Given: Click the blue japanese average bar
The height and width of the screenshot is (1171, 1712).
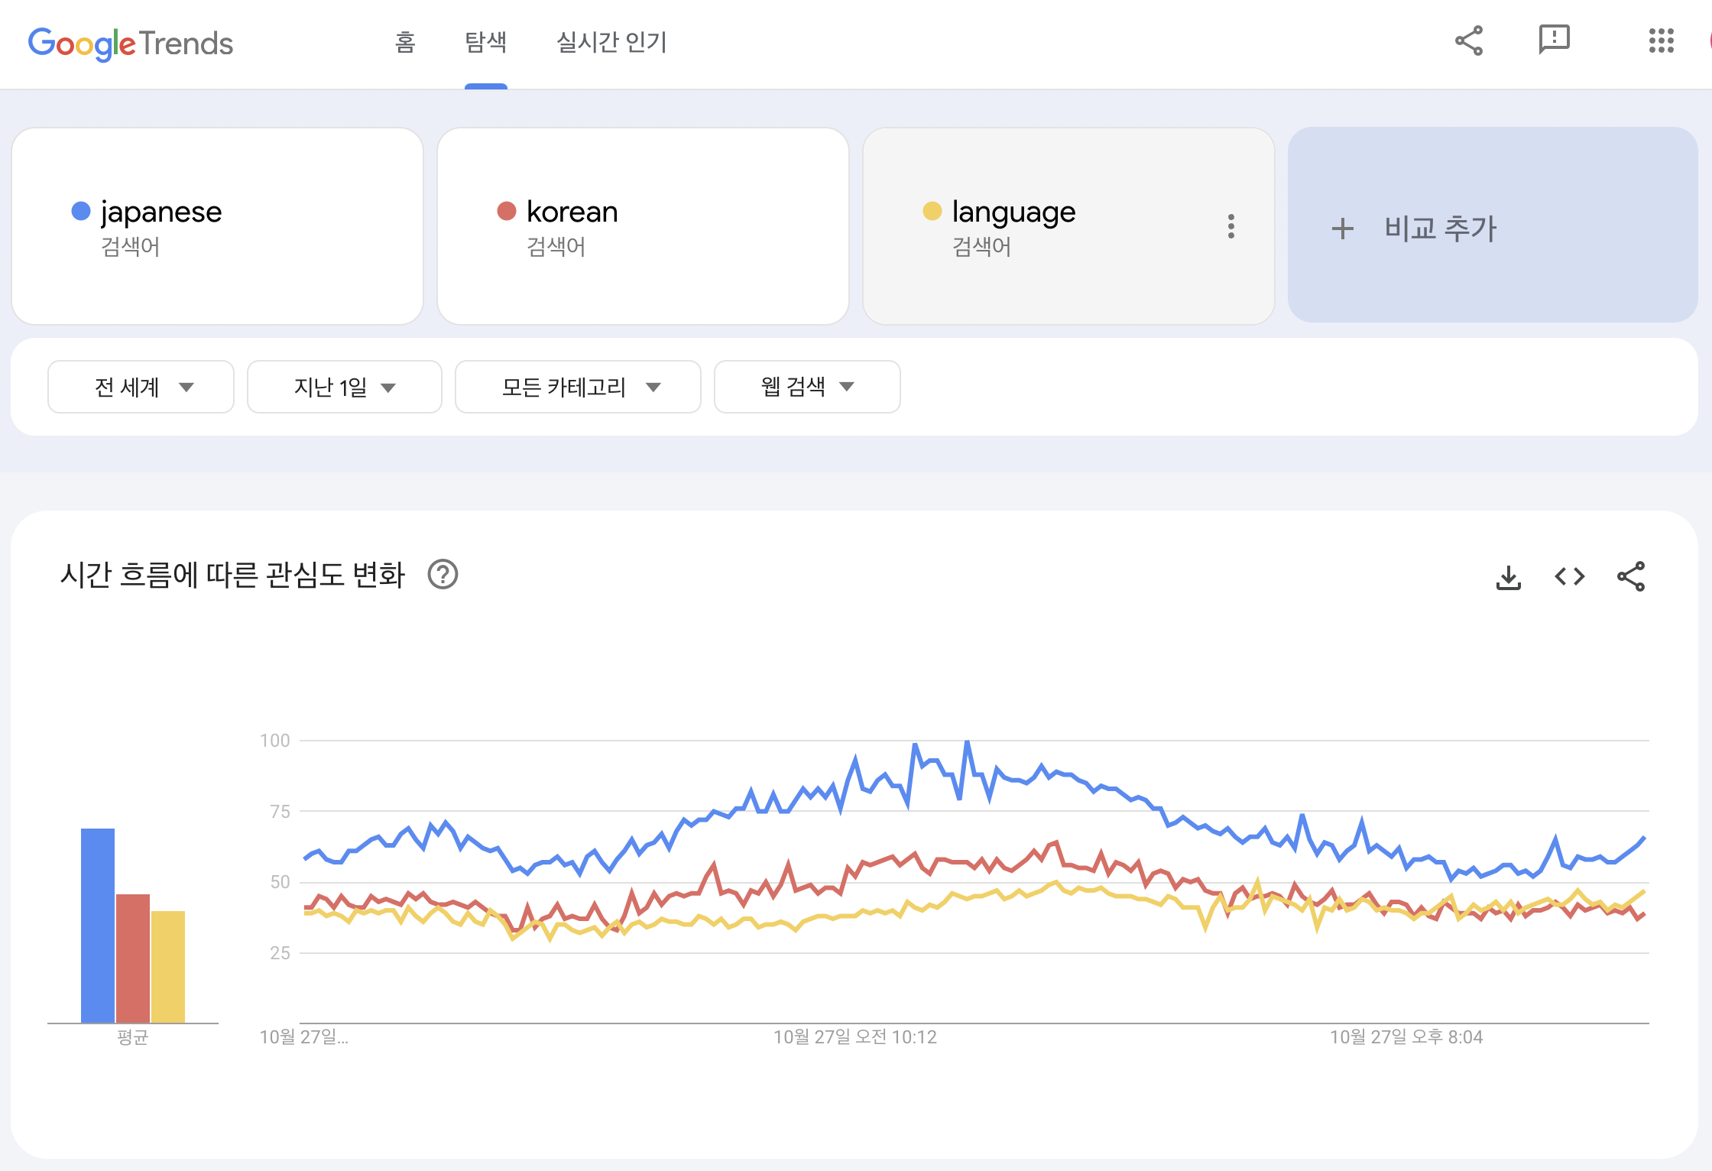Looking at the screenshot, I should pos(98,925).
